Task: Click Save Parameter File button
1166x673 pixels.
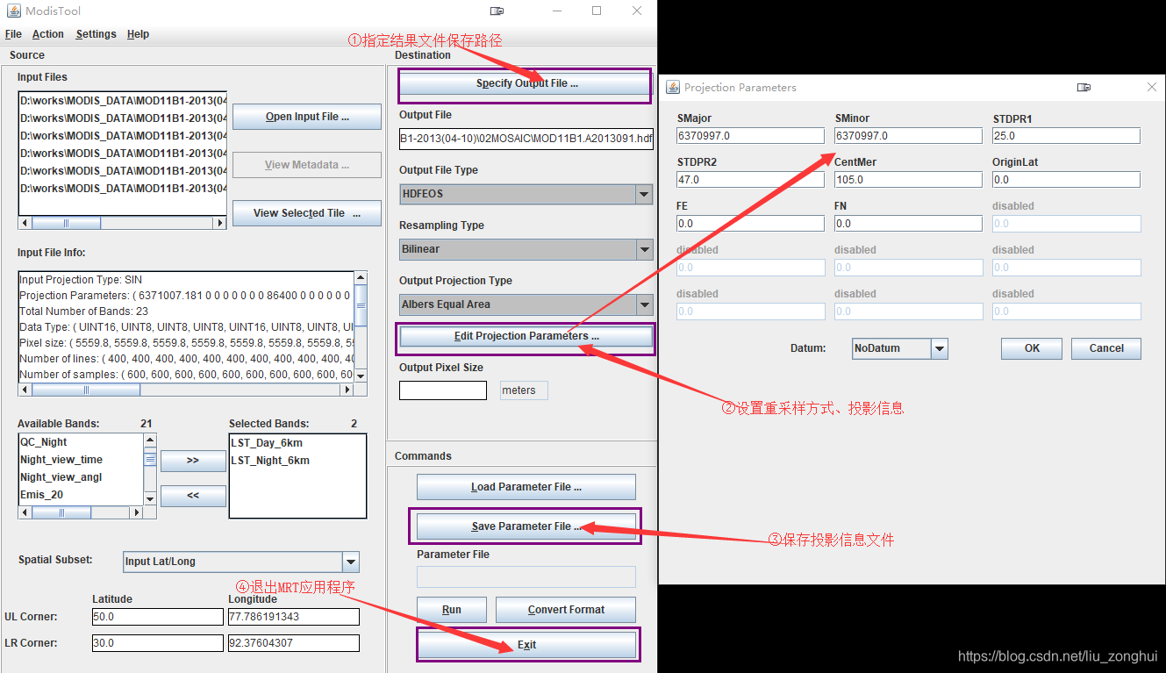Action: pyautogui.click(x=526, y=526)
